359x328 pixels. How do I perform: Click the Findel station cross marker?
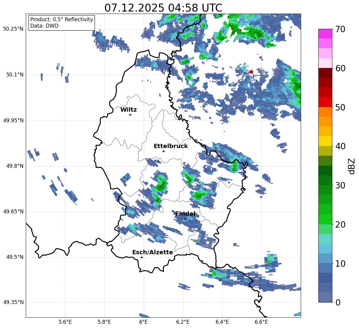(x=185, y=219)
